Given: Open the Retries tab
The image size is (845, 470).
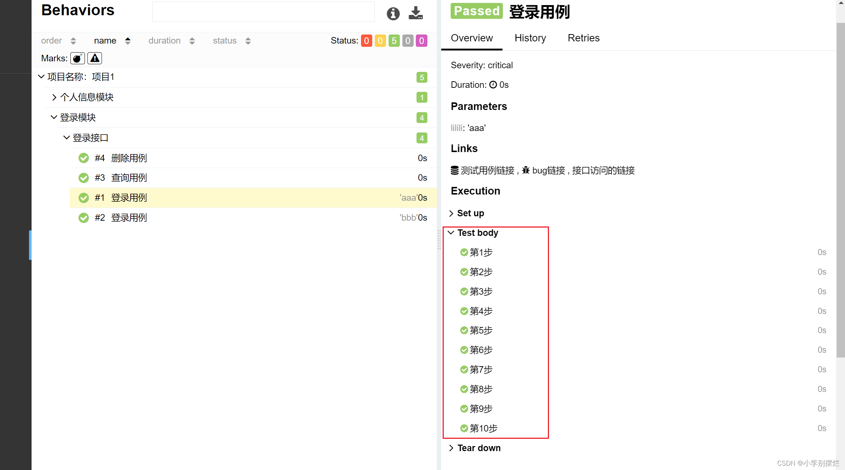Looking at the screenshot, I should click(583, 38).
